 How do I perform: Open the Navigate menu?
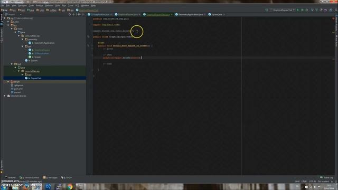point(22,5)
